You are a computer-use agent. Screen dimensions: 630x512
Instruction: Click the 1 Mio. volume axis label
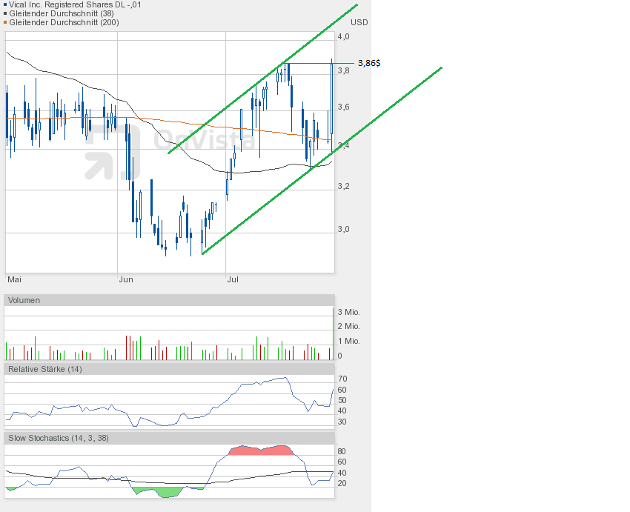point(349,341)
